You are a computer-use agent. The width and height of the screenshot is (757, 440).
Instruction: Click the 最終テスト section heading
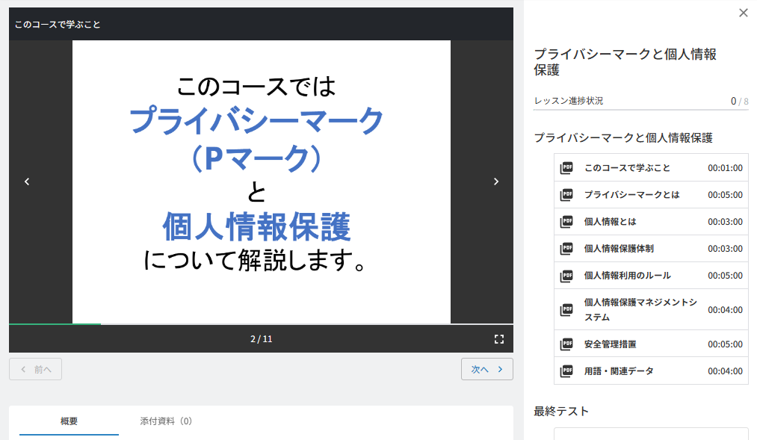tap(561, 411)
